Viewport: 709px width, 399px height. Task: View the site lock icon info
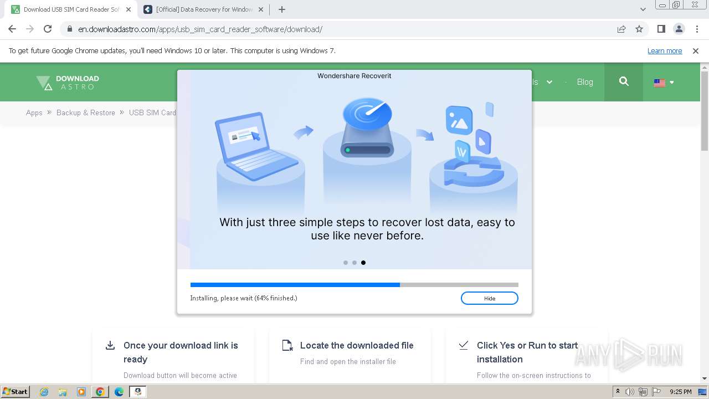pos(69,29)
